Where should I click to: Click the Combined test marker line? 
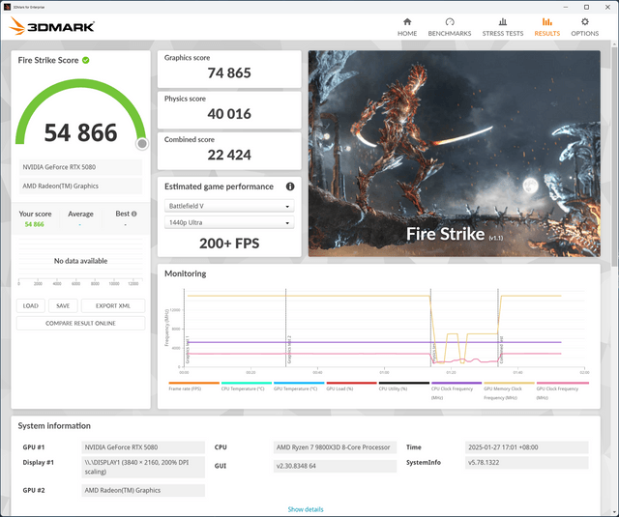tap(498, 328)
